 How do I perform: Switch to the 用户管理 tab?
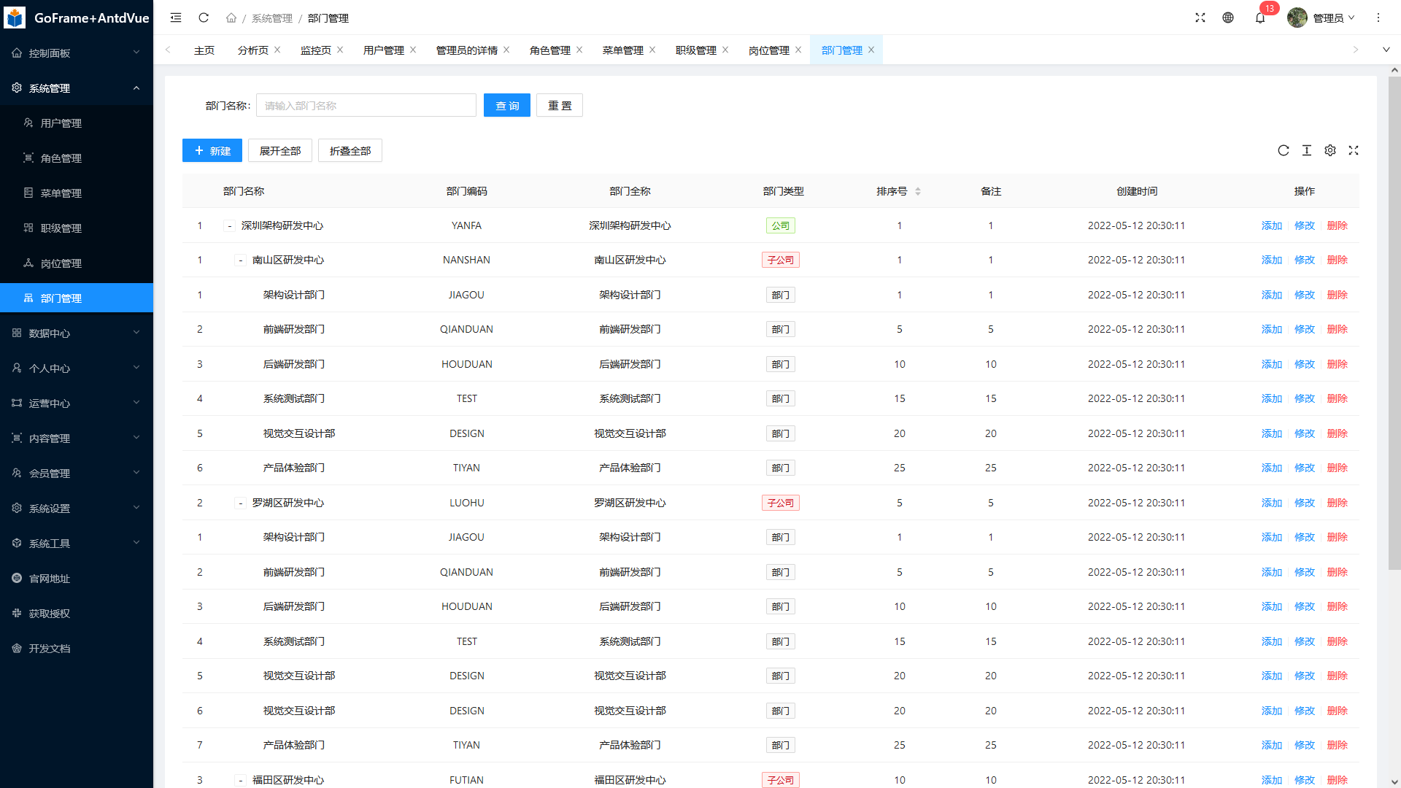click(x=383, y=50)
